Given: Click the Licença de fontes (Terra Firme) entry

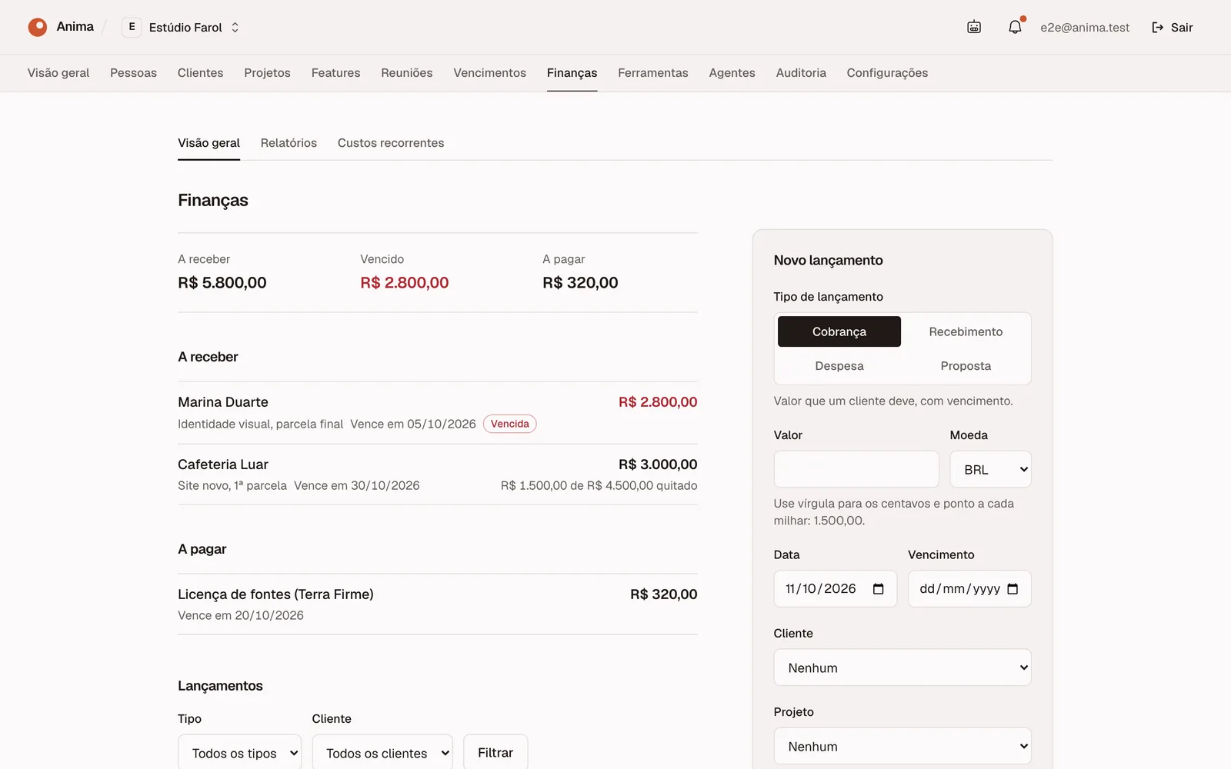Looking at the screenshot, I should coord(438,604).
